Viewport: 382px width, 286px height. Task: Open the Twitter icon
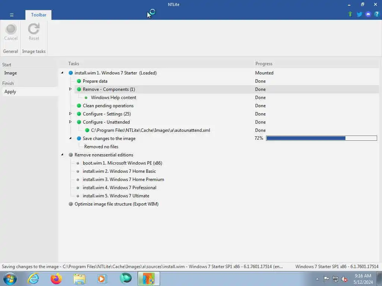pos(359,15)
